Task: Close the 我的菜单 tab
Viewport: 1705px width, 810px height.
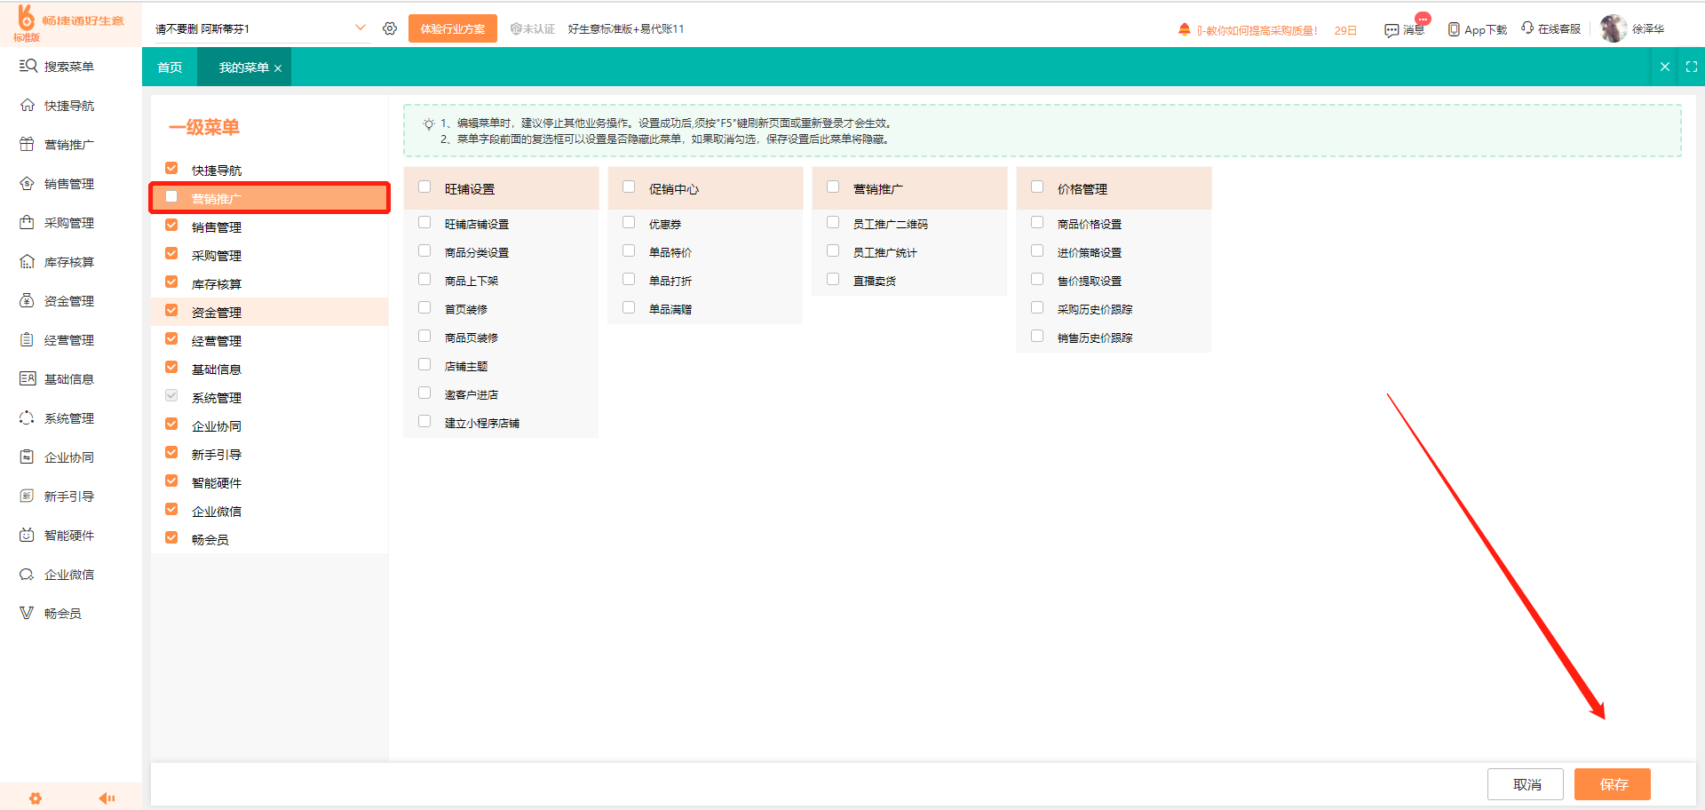Action: tap(278, 68)
